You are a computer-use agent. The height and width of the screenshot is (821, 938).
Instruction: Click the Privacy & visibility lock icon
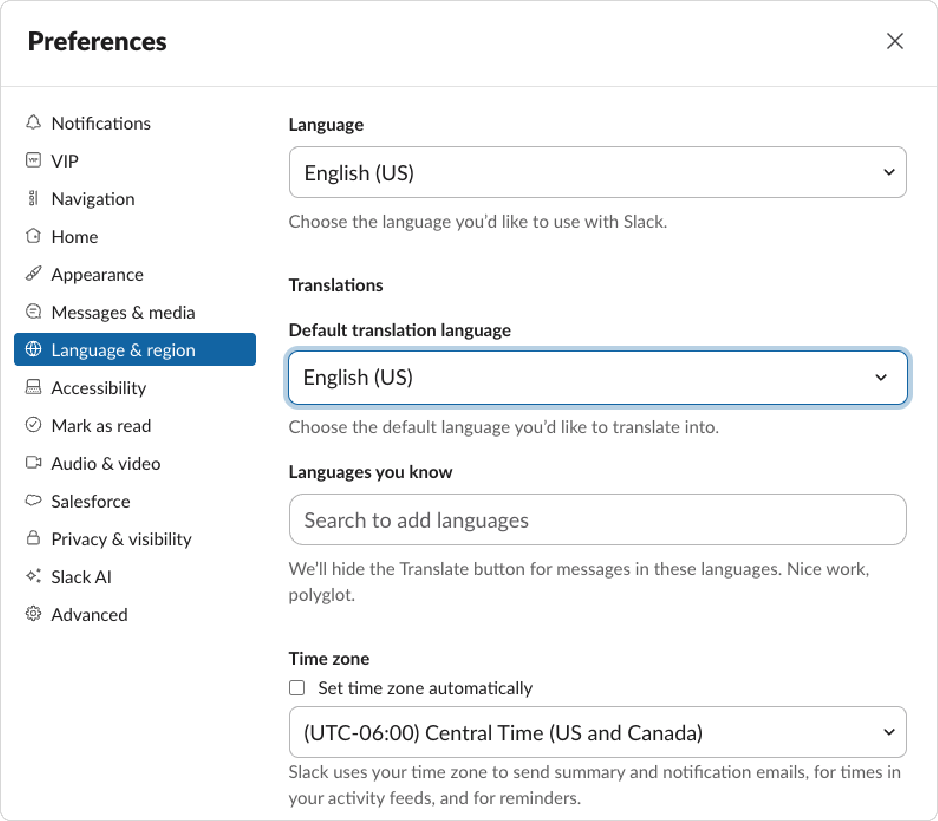coord(33,538)
